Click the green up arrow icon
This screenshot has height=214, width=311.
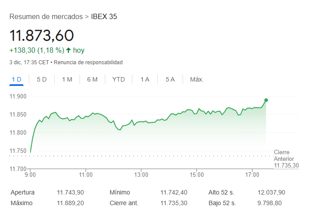coord(68,50)
